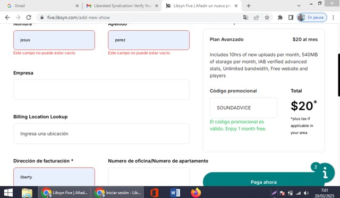Bookmark this page with the star
Image resolution: width=340 pixels, height=198 pixels.
click(x=267, y=18)
